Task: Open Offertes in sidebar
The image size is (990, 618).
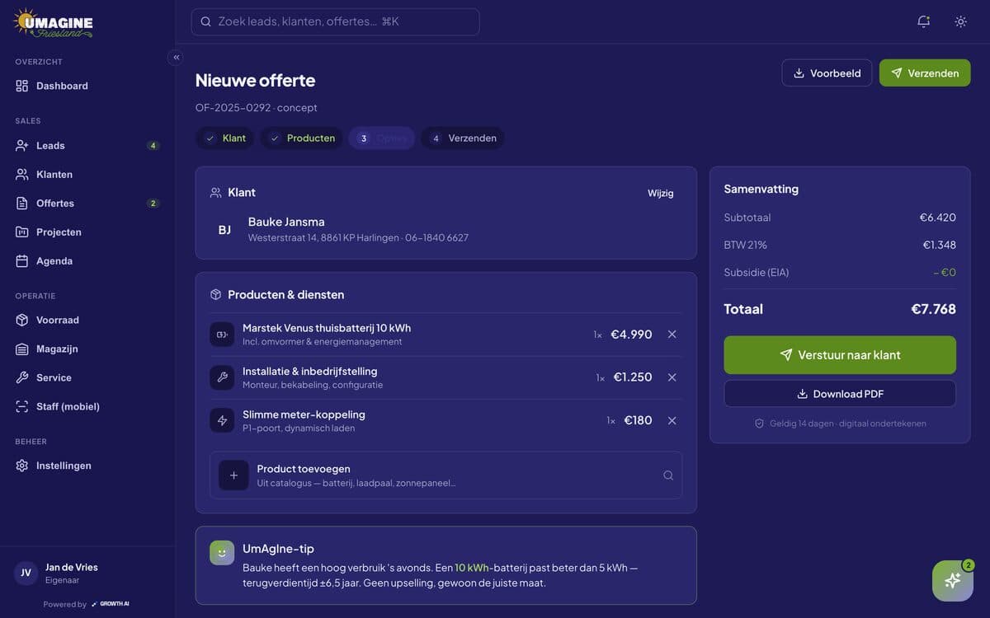Action: coord(87,203)
